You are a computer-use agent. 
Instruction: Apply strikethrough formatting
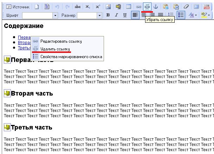pyautogui.click(x=78, y=7)
